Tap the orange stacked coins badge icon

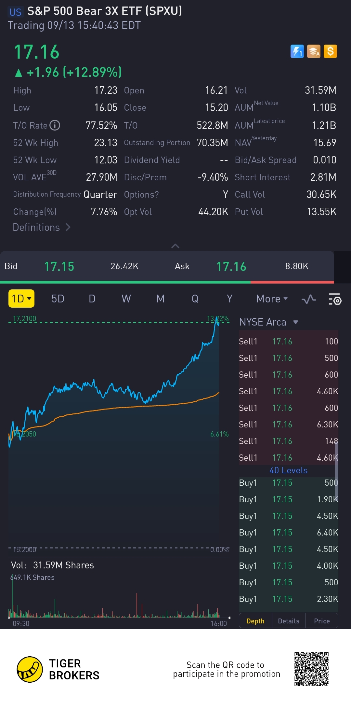(314, 51)
